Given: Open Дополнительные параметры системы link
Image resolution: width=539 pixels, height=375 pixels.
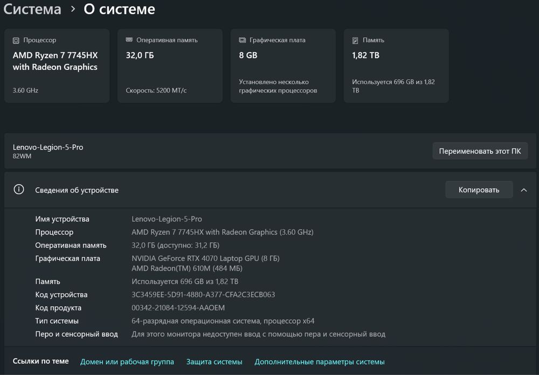Looking at the screenshot, I should tap(319, 362).
